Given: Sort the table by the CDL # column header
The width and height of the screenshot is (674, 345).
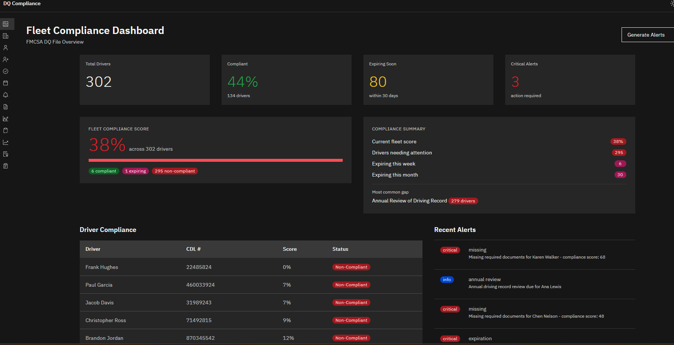Looking at the screenshot, I should pyautogui.click(x=193, y=249).
